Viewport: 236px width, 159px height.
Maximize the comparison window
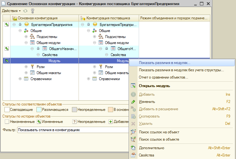click(x=201, y=4)
